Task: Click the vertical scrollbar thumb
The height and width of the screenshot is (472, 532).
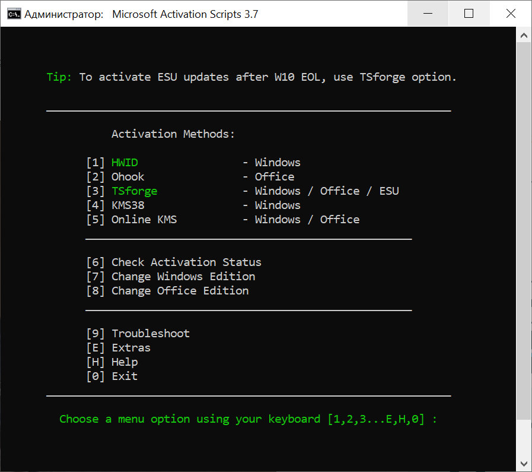Action: click(524, 231)
